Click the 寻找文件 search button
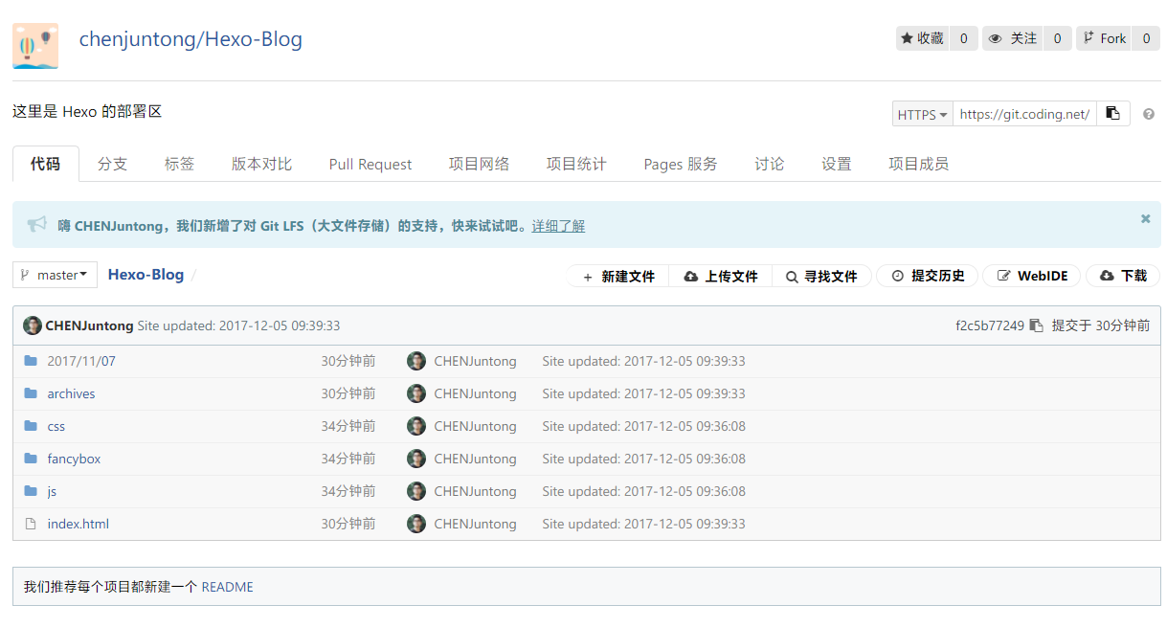This screenshot has width=1167, height=628. (821, 276)
